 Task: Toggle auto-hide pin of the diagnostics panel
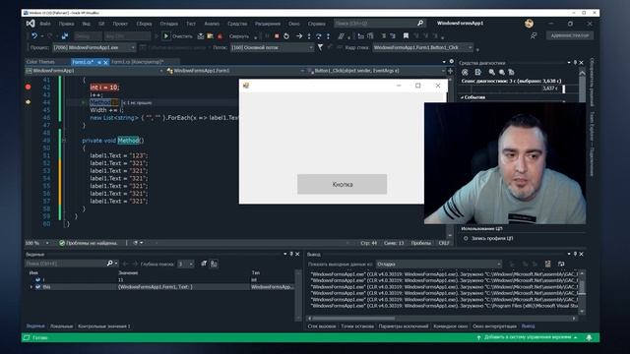[x=575, y=63]
